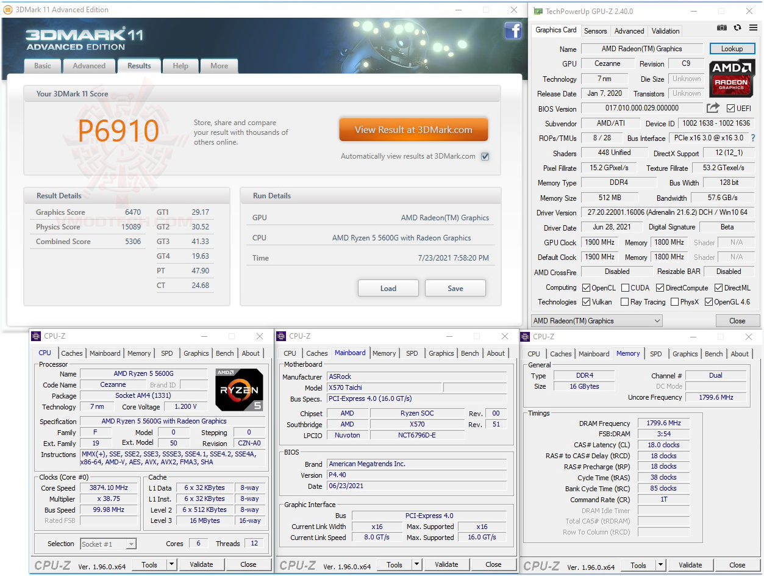Click the BIOS Date 06/23/2021 field
This screenshot has width=764, height=576.
(x=416, y=486)
